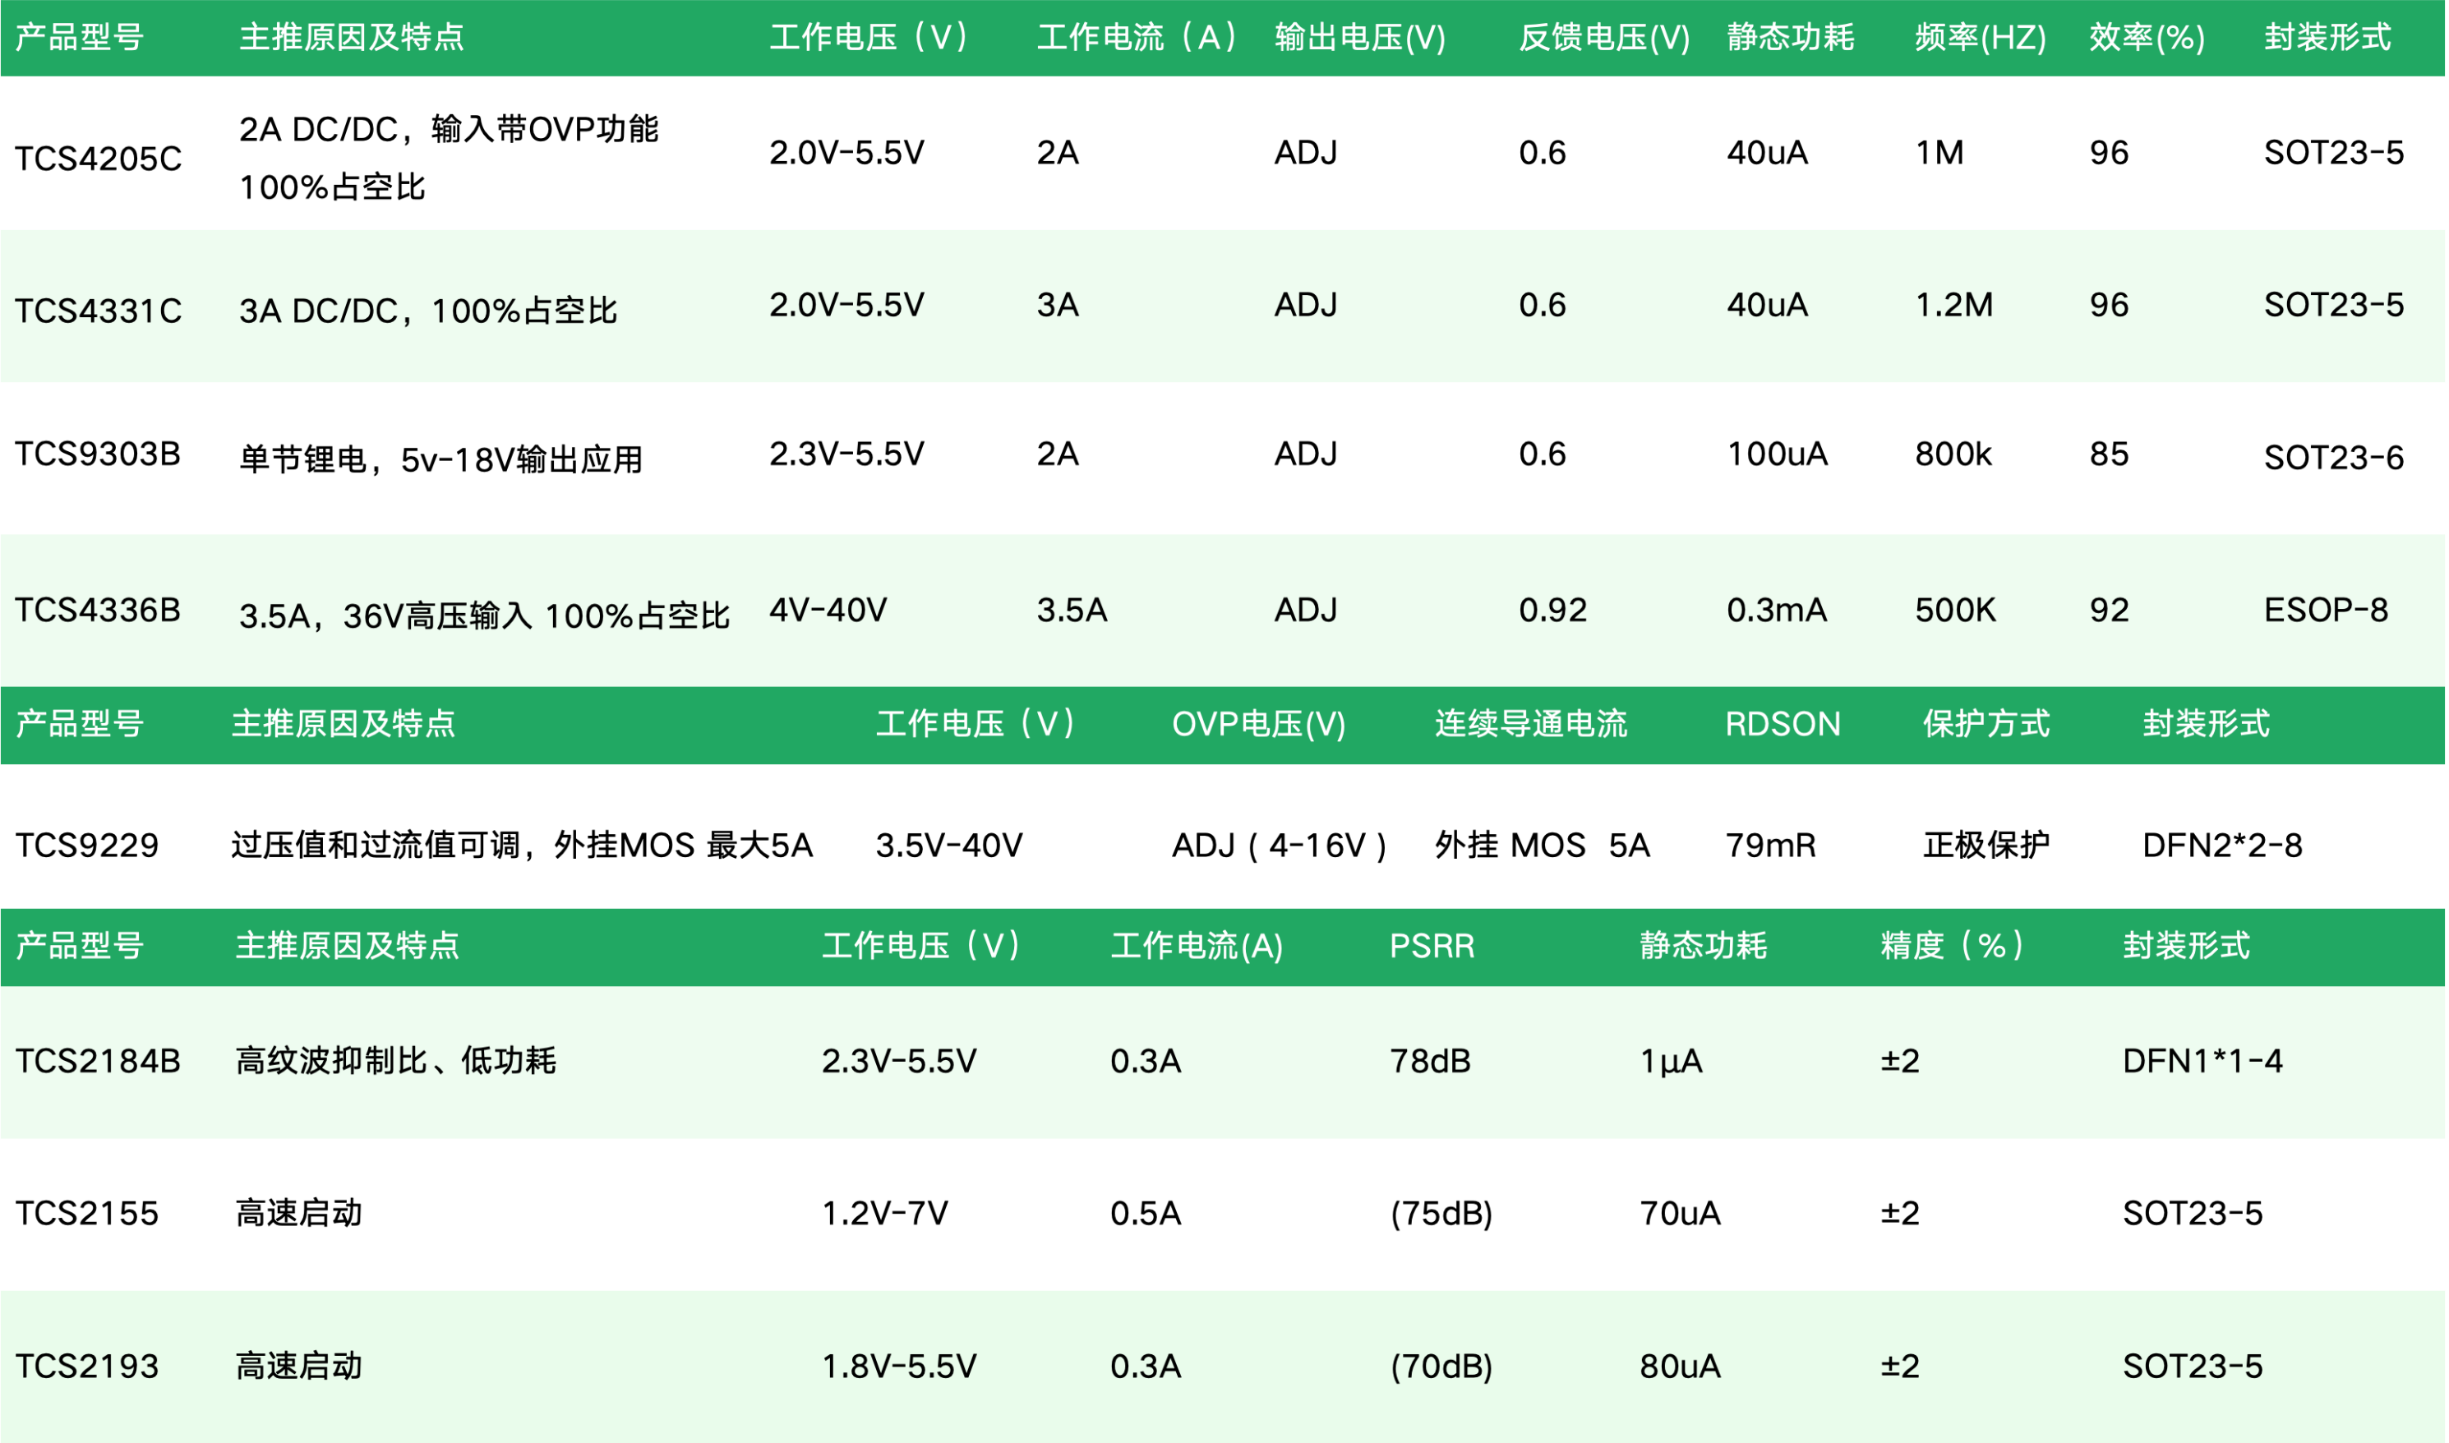Select the 1.2M frequency value
2449x1443 pixels.
1953,306
